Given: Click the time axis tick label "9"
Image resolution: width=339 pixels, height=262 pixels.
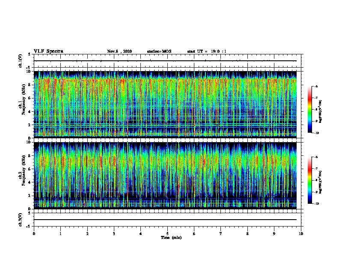Looking at the screenshot, I should coord(274,234).
